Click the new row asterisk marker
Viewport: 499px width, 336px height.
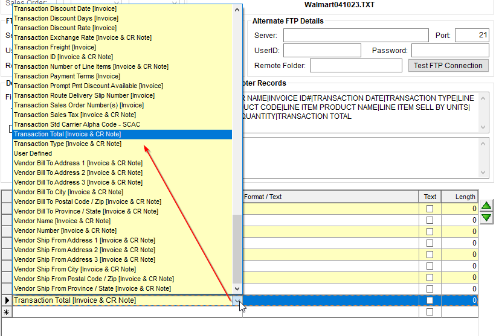click(x=7, y=312)
